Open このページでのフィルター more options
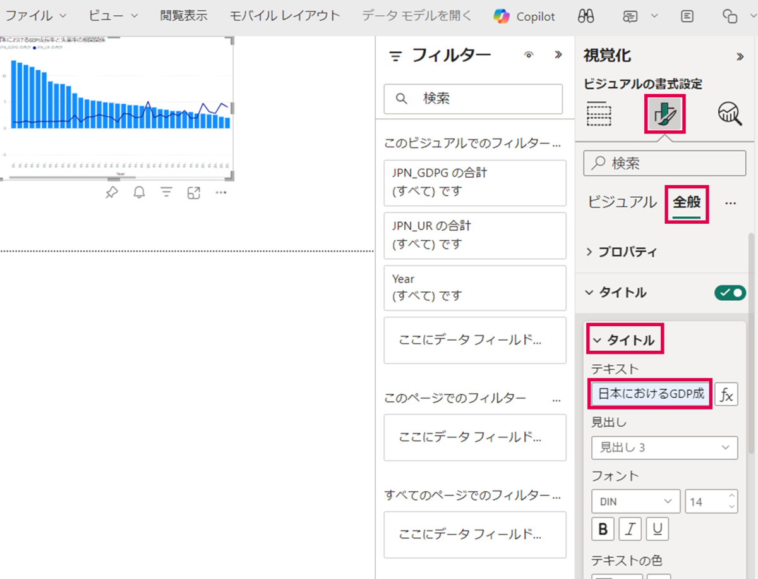The width and height of the screenshot is (758, 579). point(556,399)
